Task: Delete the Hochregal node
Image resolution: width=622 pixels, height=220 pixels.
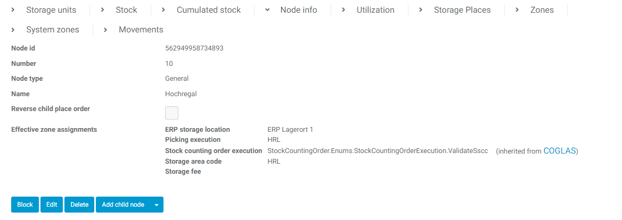Action: [x=79, y=205]
